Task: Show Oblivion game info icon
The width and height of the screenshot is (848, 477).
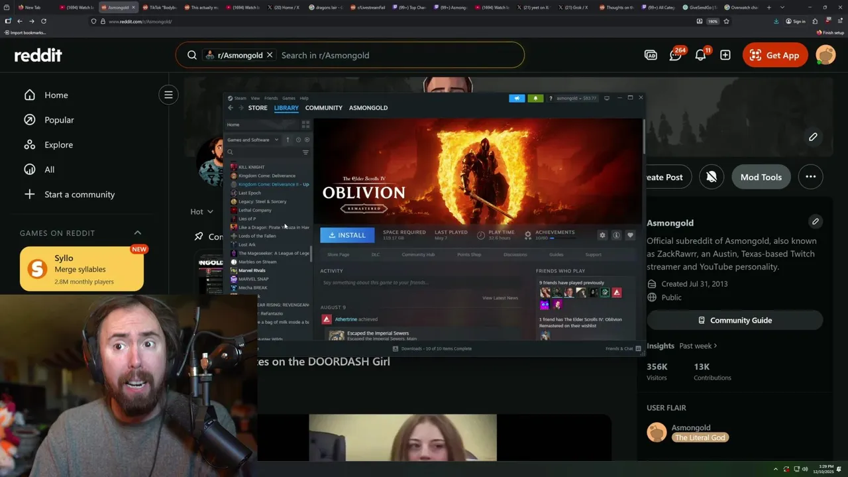Action: (616, 235)
